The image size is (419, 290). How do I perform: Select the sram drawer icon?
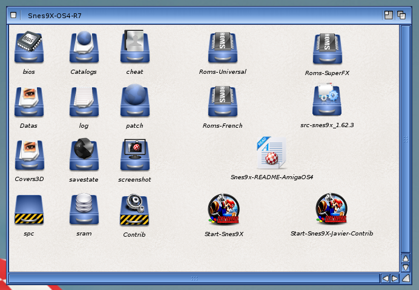(84, 209)
